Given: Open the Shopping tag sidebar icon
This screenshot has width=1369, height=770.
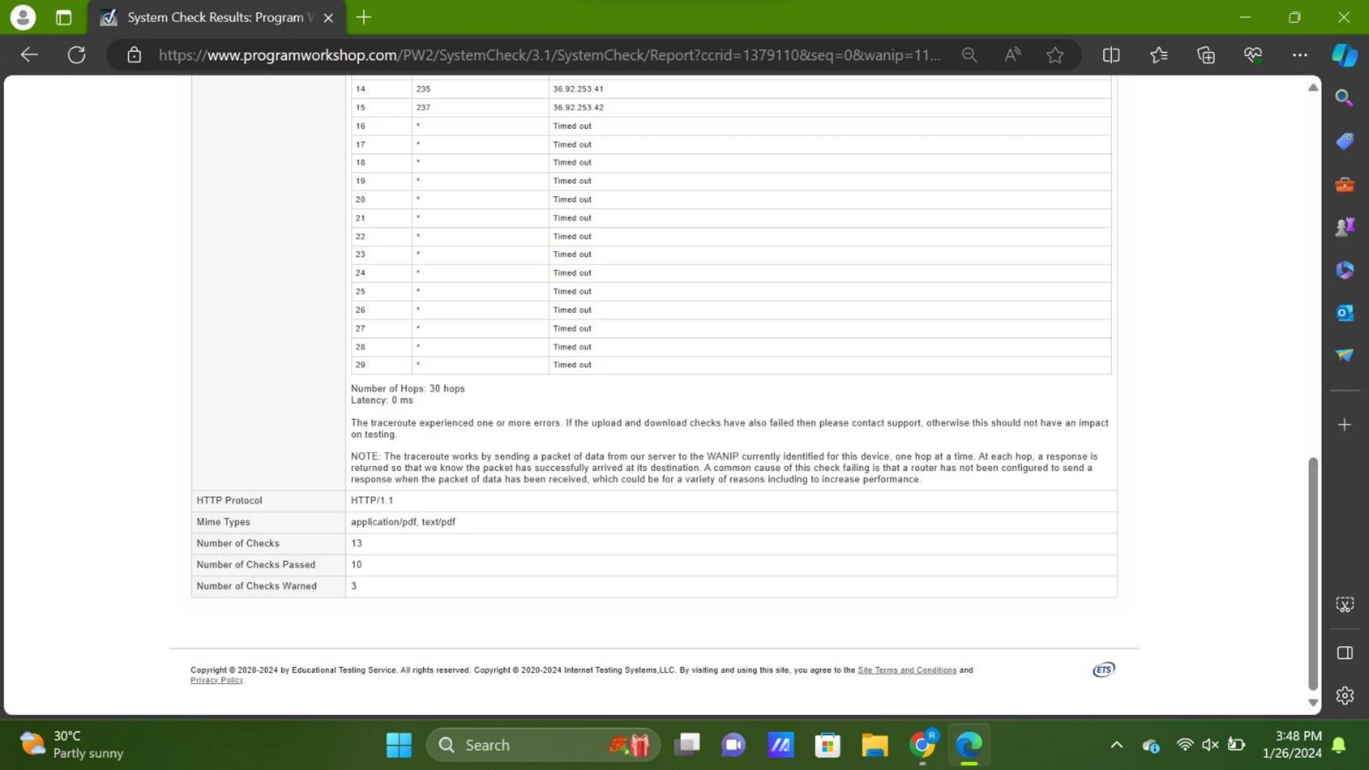Looking at the screenshot, I should click(1344, 141).
